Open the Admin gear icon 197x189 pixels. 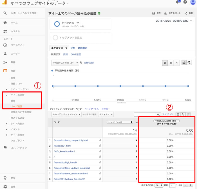coord(5,186)
